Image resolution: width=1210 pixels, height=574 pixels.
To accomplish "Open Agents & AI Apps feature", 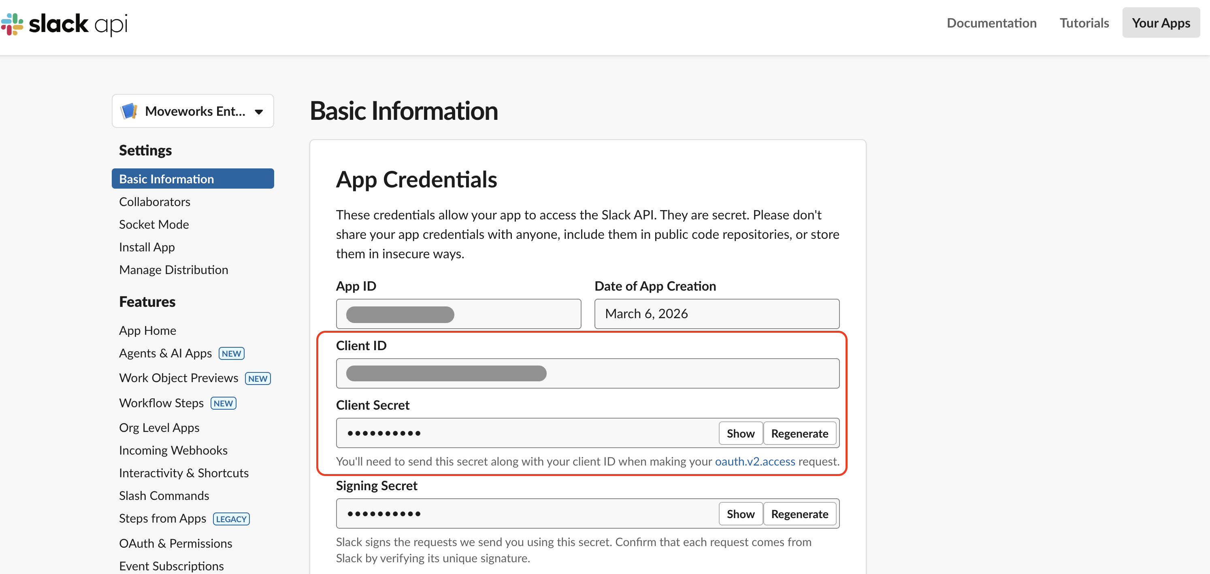I will 165,353.
